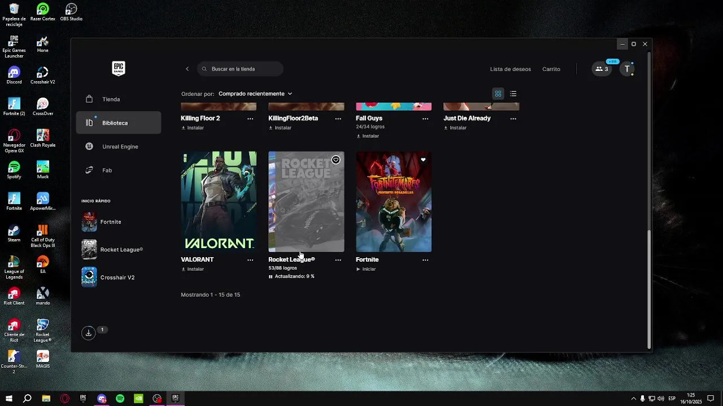The height and width of the screenshot is (406, 723).
Task: Open Call of Duty Black Ops III shortcut
Action: tap(43, 236)
